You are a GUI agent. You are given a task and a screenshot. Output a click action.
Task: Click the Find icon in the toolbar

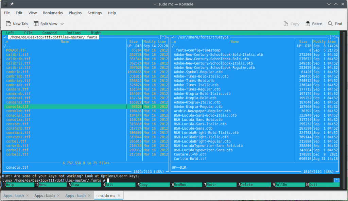tap(331, 23)
